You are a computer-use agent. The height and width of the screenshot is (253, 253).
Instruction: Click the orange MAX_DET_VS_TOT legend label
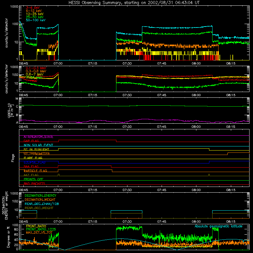pyautogui.click(x=39, y=232)
